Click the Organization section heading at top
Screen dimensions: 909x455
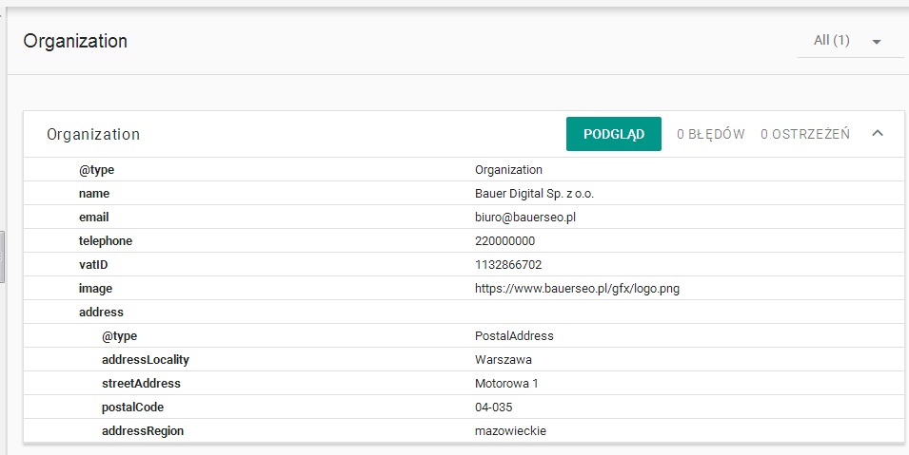click(75, 41)
